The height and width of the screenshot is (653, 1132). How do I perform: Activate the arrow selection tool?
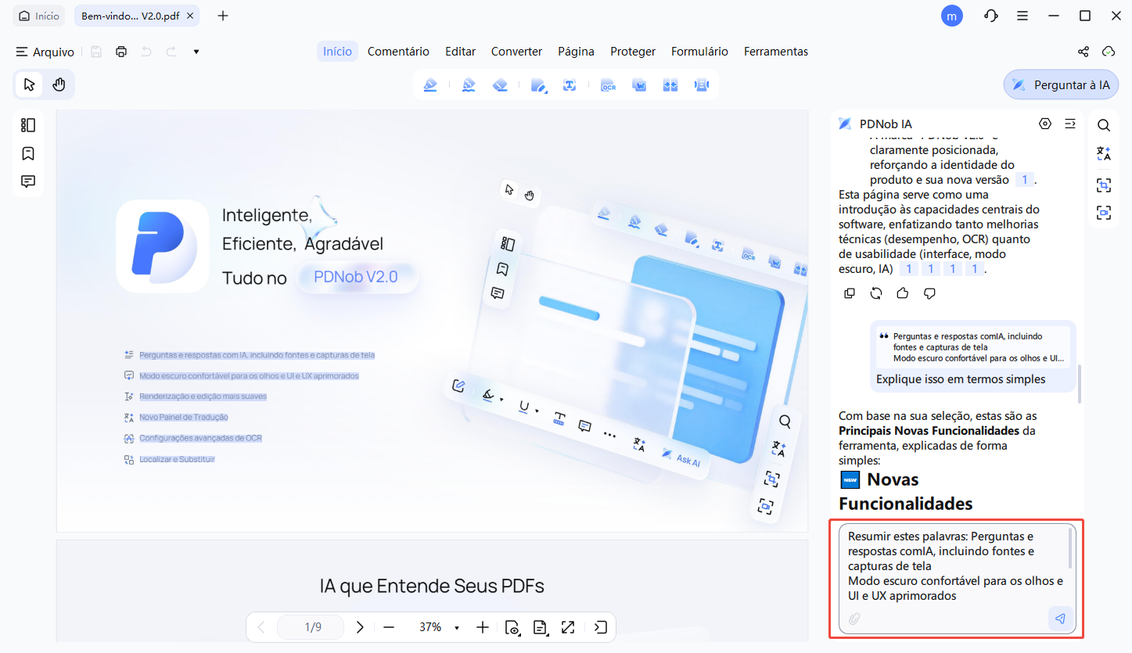click(30, 84)
